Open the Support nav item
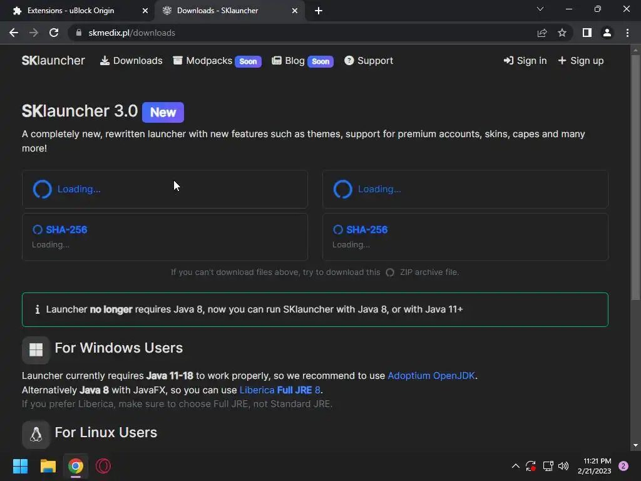The image size is (641, 481). [369, 61]
